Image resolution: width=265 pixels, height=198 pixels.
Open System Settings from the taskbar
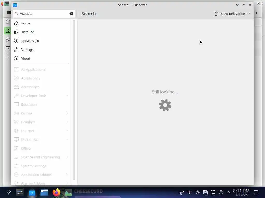tap(20, 192)
